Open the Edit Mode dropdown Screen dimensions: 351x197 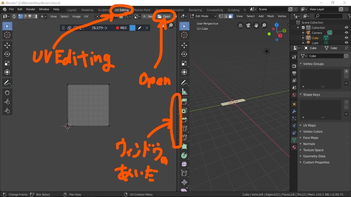(203, 16)
